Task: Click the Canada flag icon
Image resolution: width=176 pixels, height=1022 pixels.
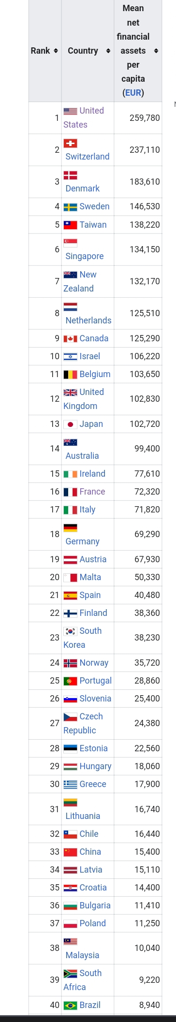Action: pos(71,338)
